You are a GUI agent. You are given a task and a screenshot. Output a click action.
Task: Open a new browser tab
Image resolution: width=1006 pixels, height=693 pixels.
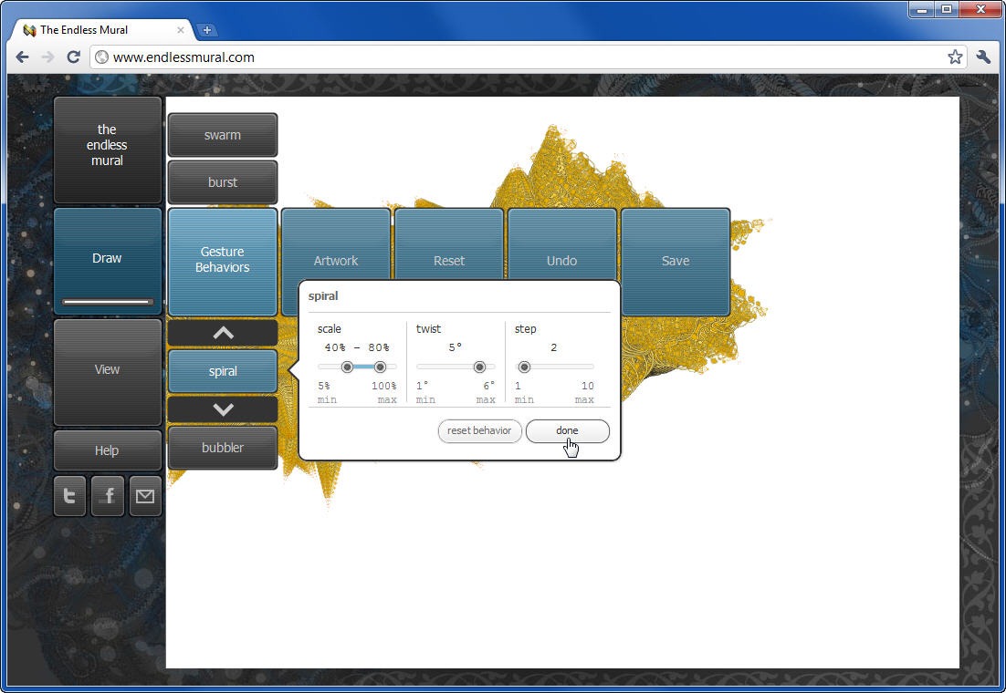click(x=206, y=30)
